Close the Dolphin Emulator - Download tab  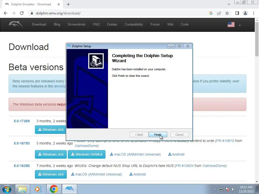pos(58,4)
